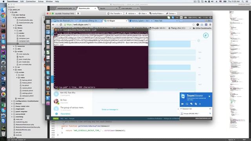Open Help menu in macOS menu bar

57,2
